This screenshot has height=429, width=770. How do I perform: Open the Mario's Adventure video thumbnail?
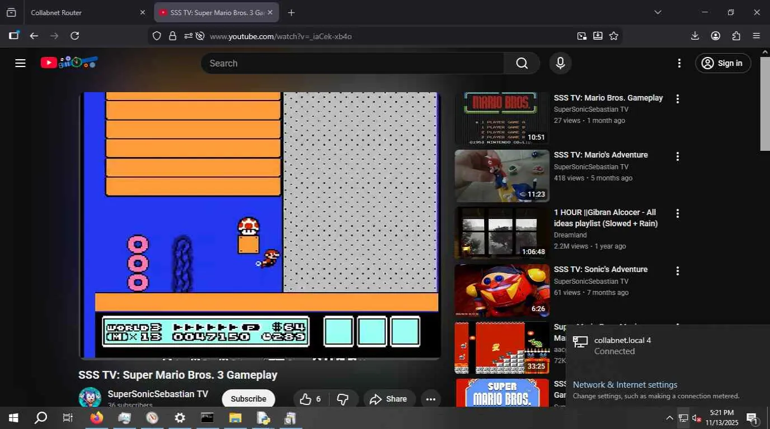click(x=502, y=176)
